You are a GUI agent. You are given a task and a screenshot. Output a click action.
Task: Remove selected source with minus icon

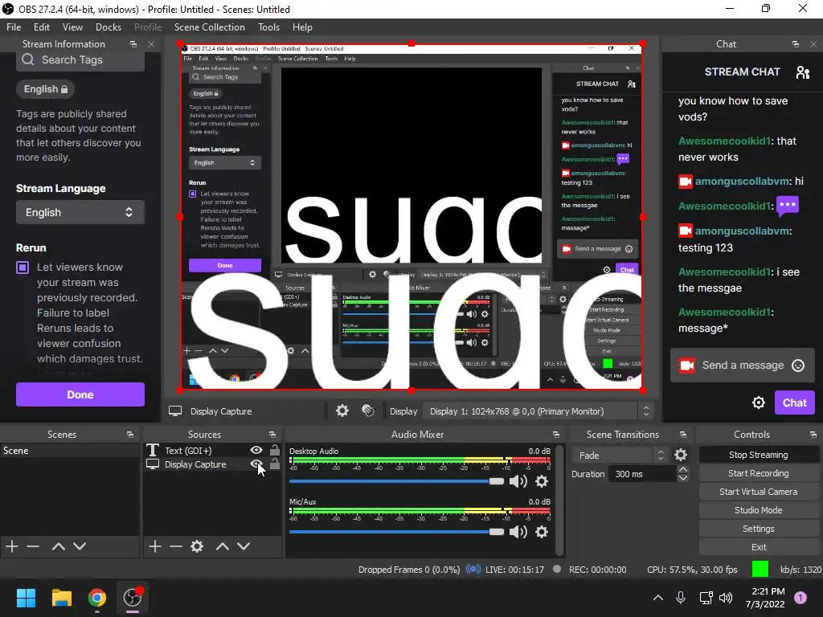pyautogui.click(x=176, y=546)
